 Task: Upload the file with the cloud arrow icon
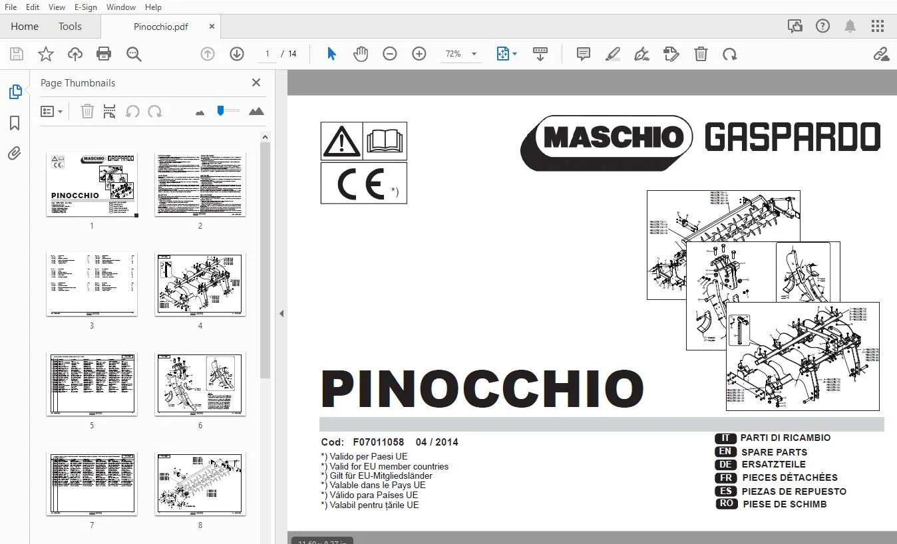coord(75,54)
